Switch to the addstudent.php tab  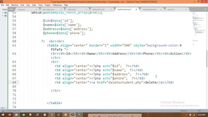98,9
